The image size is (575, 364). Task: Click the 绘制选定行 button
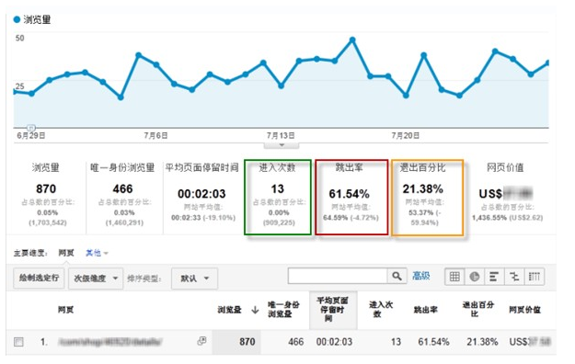(39, 278)
